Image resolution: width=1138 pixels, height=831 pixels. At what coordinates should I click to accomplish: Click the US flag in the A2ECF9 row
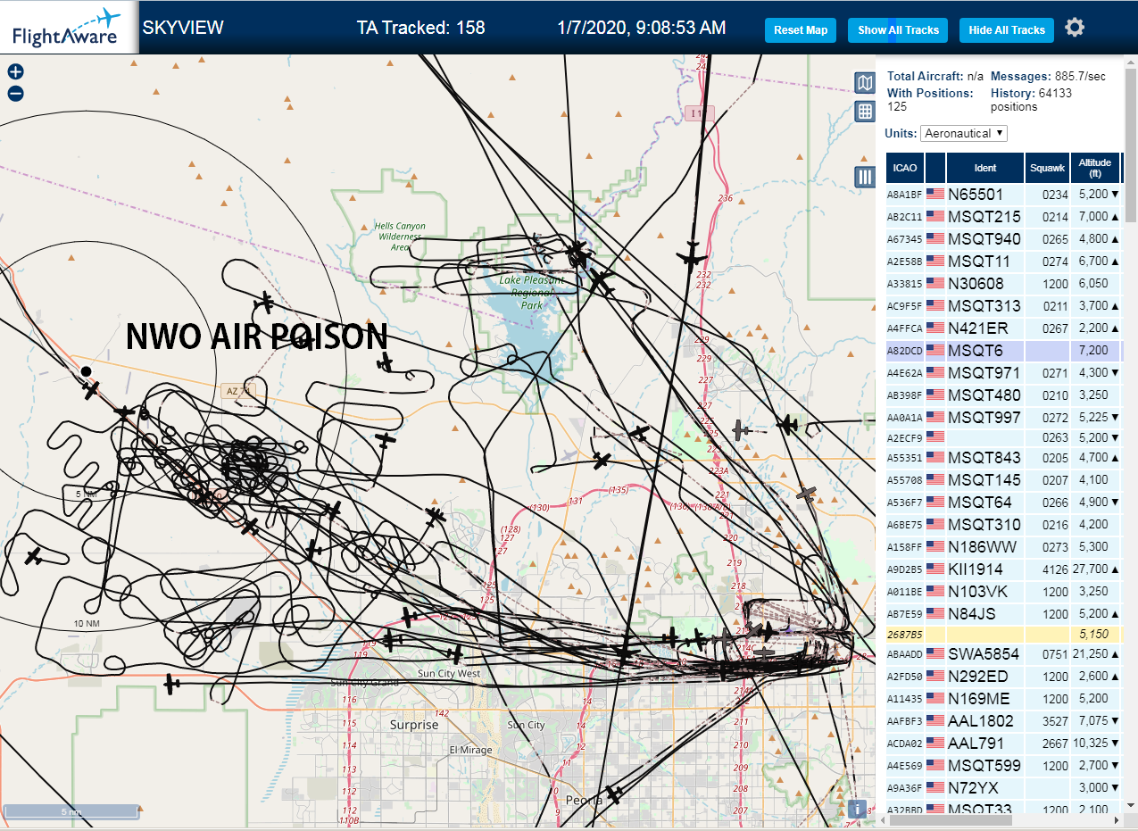(x=935, y=437)
